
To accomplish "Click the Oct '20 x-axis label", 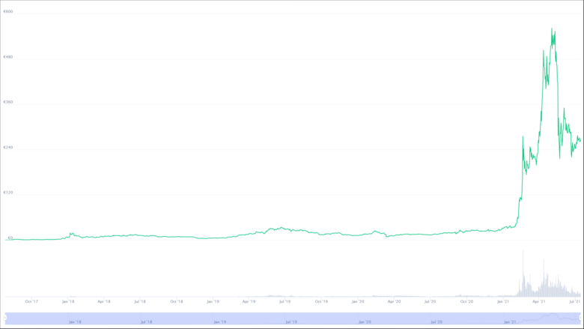I will [x=466, y=301].
